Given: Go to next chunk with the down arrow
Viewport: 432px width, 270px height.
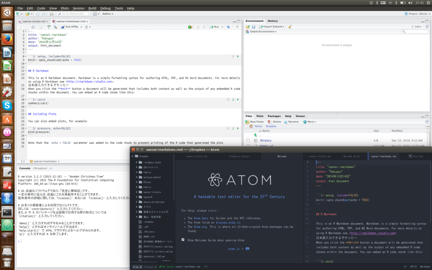Looking at the screenshot, I should click(x=204, y=27).
